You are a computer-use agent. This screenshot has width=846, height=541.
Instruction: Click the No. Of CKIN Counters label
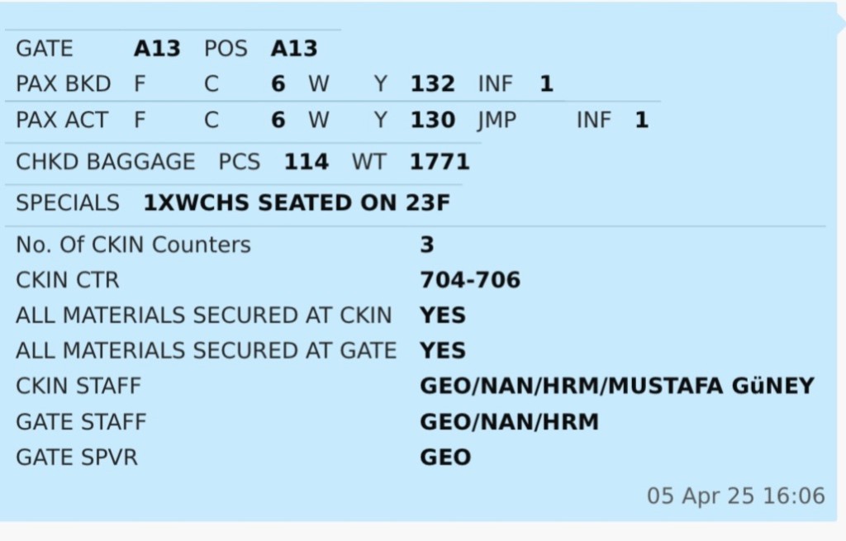click(133, 244)
